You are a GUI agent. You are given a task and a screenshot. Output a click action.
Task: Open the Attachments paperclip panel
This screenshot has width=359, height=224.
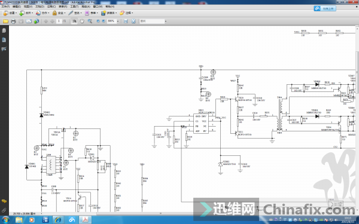[4, 210]
